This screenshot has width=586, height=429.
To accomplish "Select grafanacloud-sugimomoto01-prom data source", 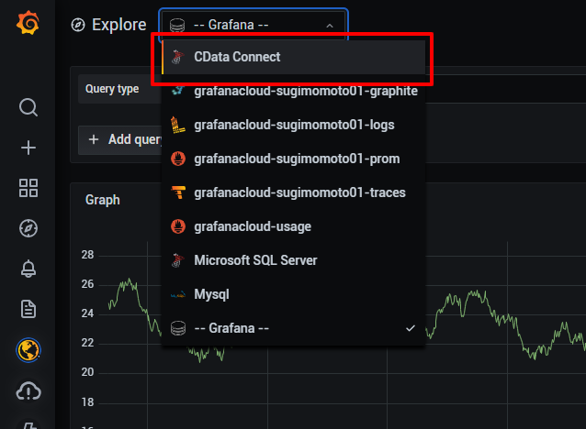I will [293, 159].
